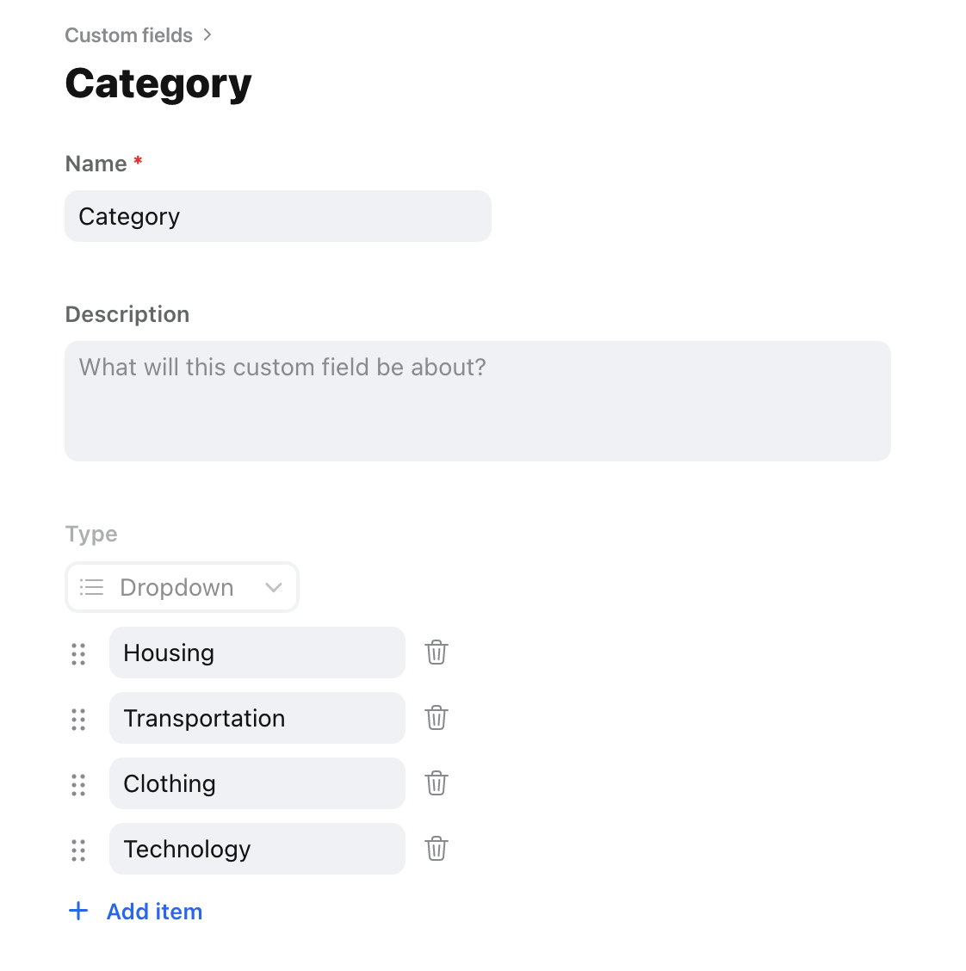Viewport: 966px width, 971px height.
Task: Edit the Transportation option text field
Action: point(257,718)
